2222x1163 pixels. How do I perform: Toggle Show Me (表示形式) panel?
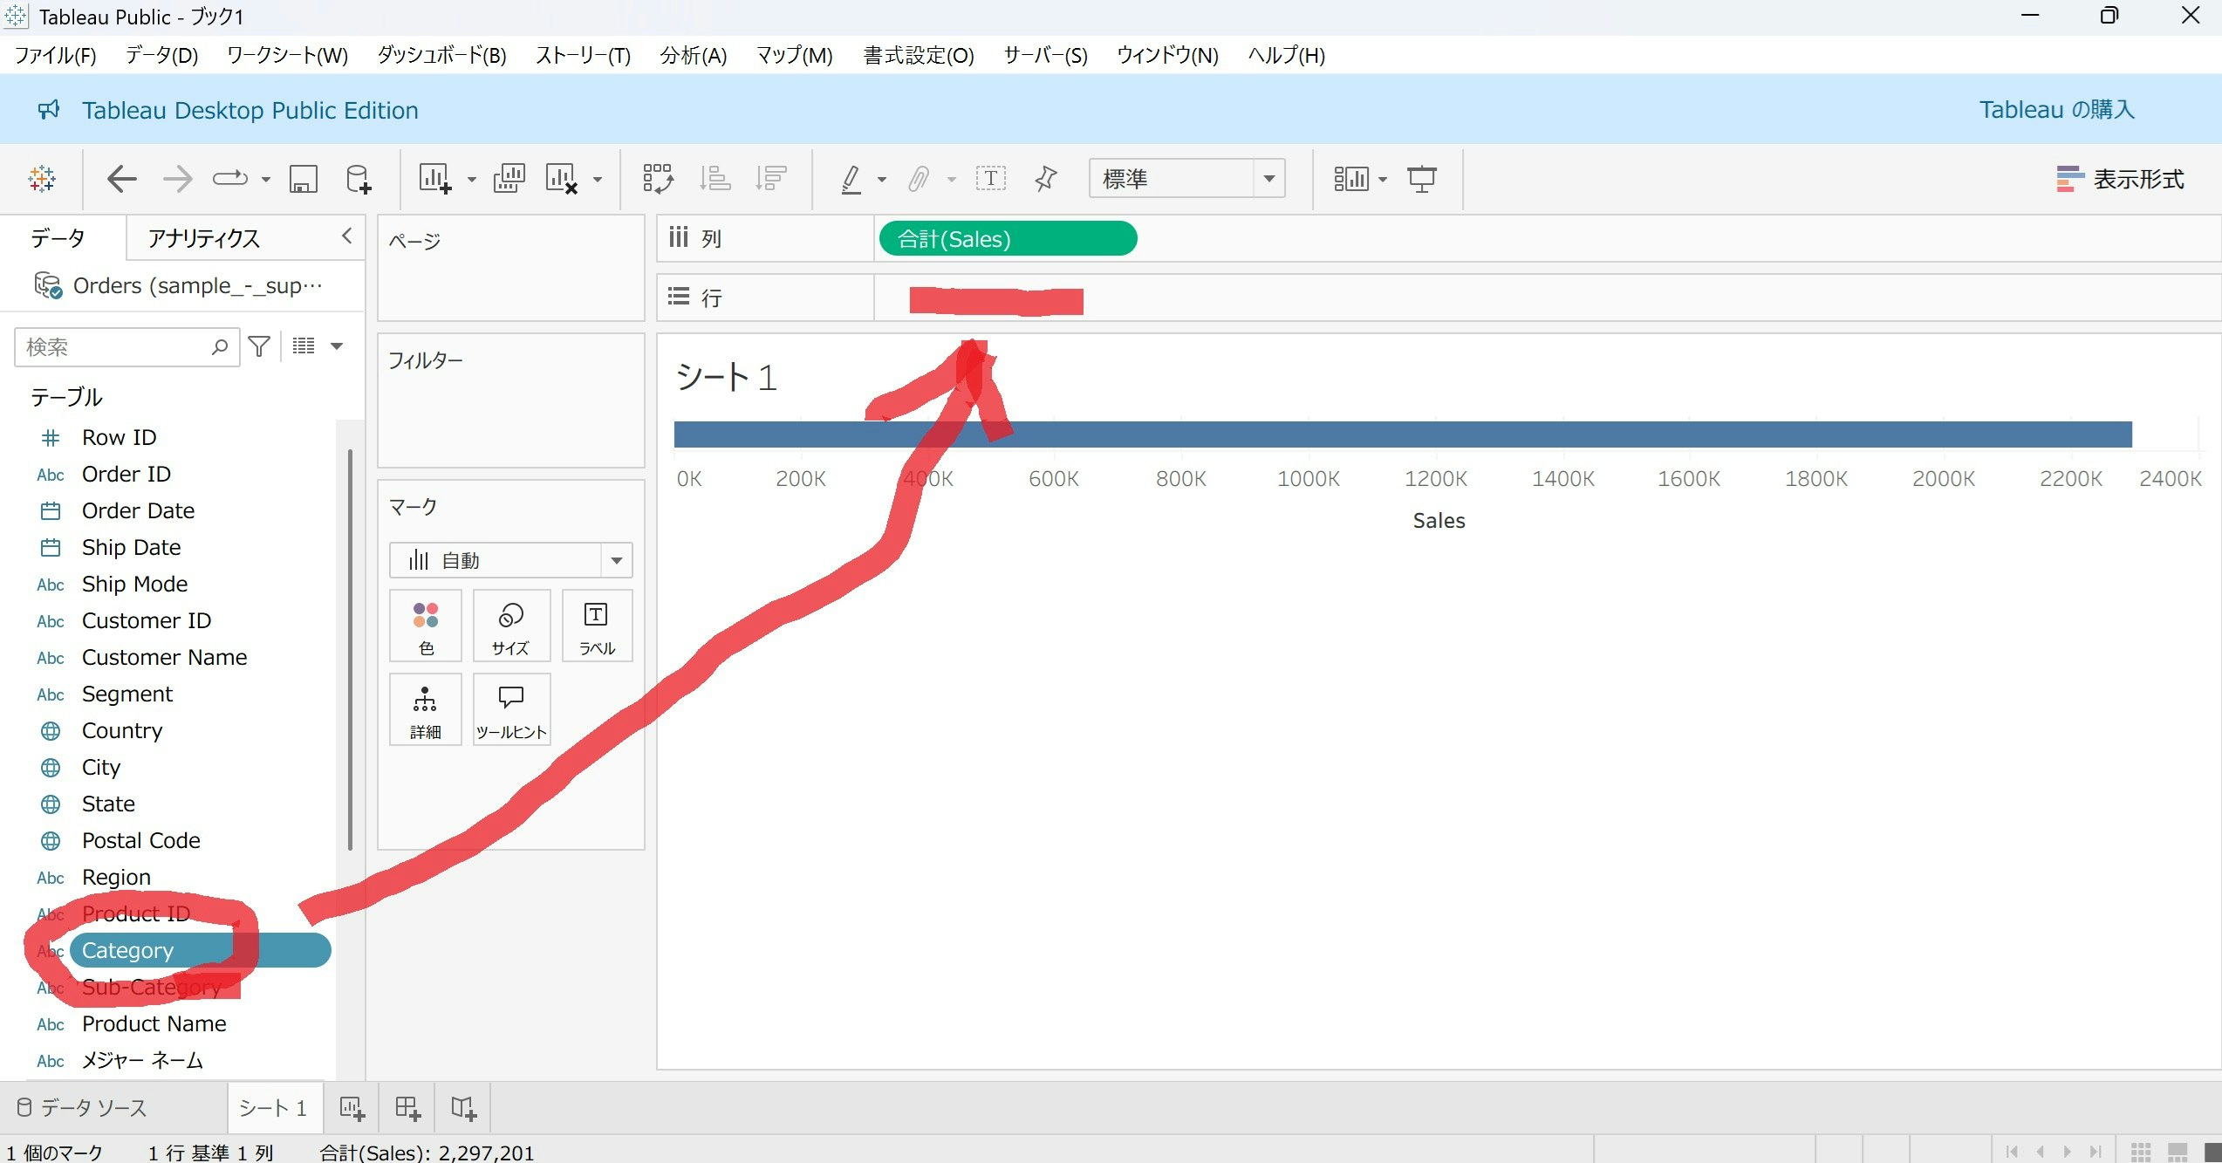tap(2120, 179)
